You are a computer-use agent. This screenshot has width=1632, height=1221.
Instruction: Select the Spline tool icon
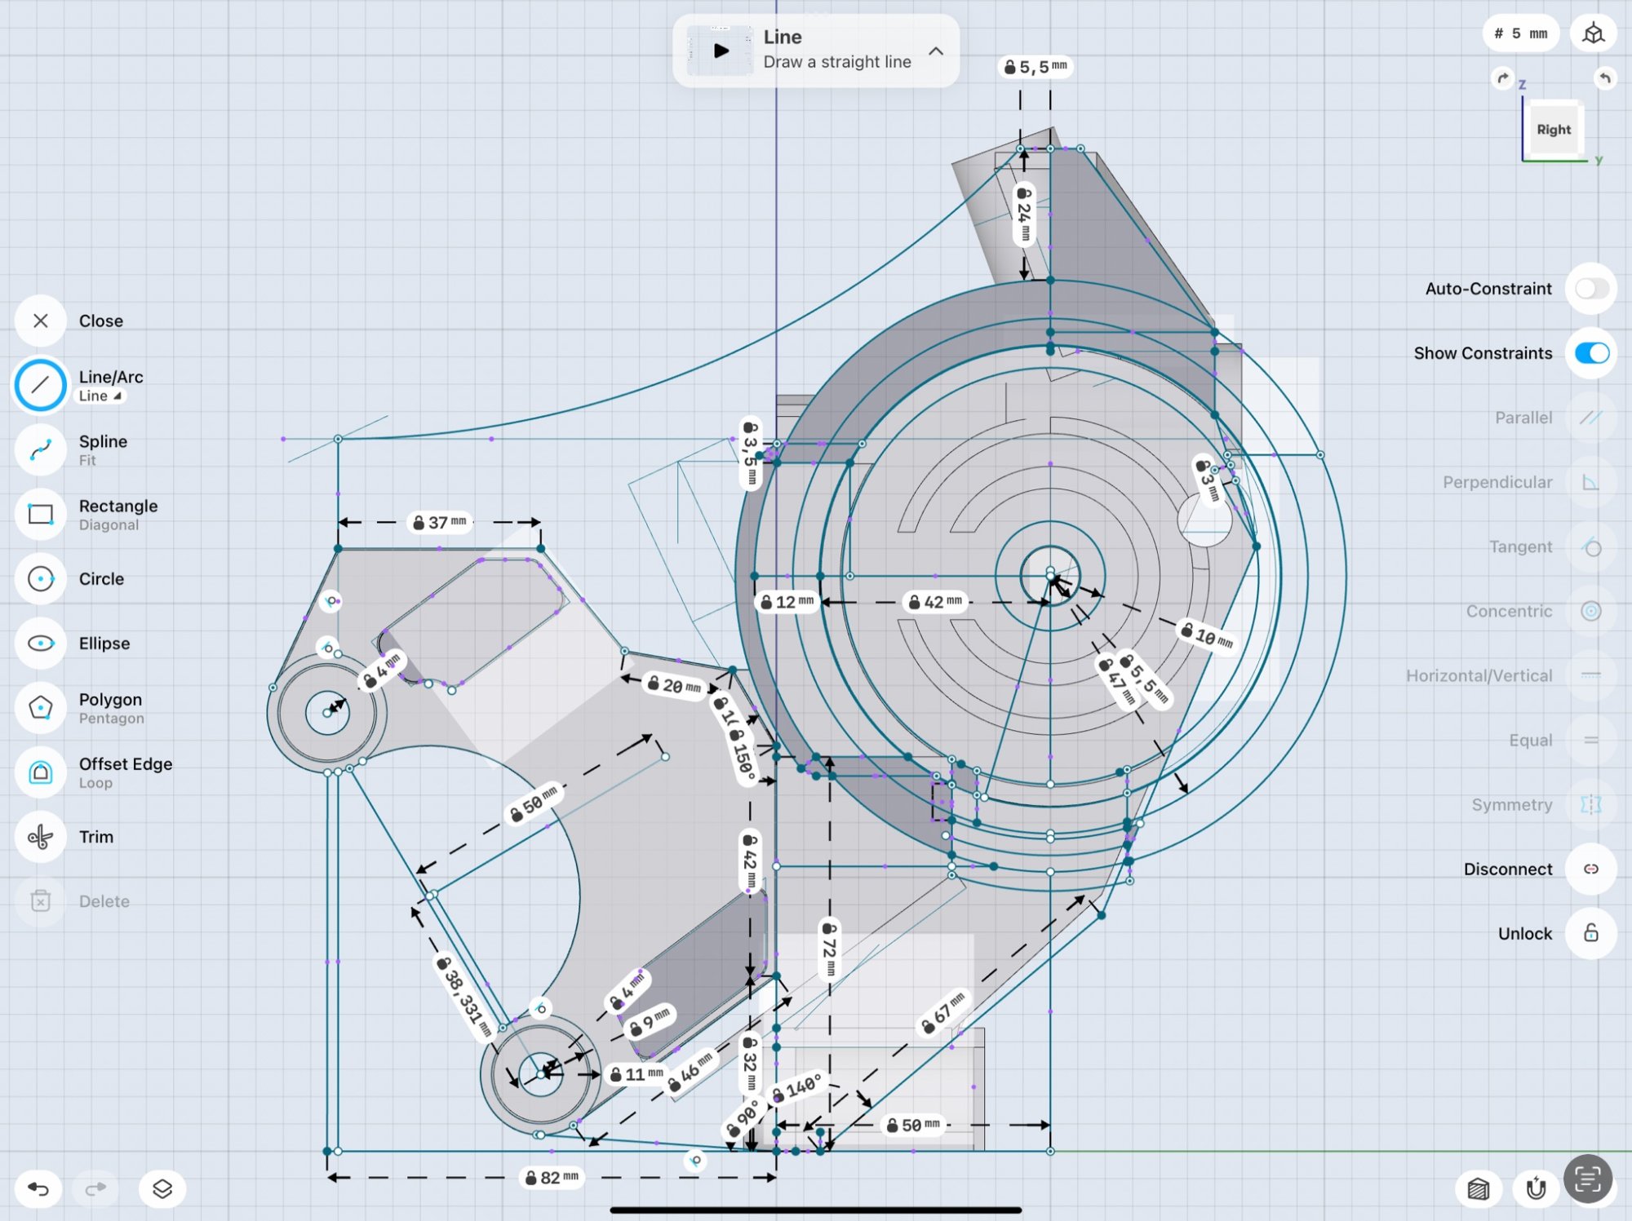click(x=40, y=449)
